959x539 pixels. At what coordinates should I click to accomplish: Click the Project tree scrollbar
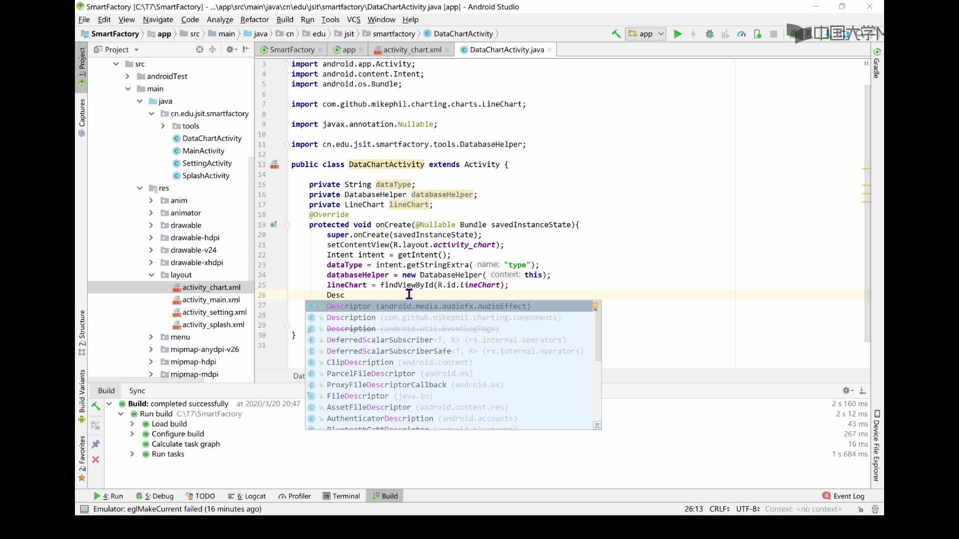pos(251,220)
